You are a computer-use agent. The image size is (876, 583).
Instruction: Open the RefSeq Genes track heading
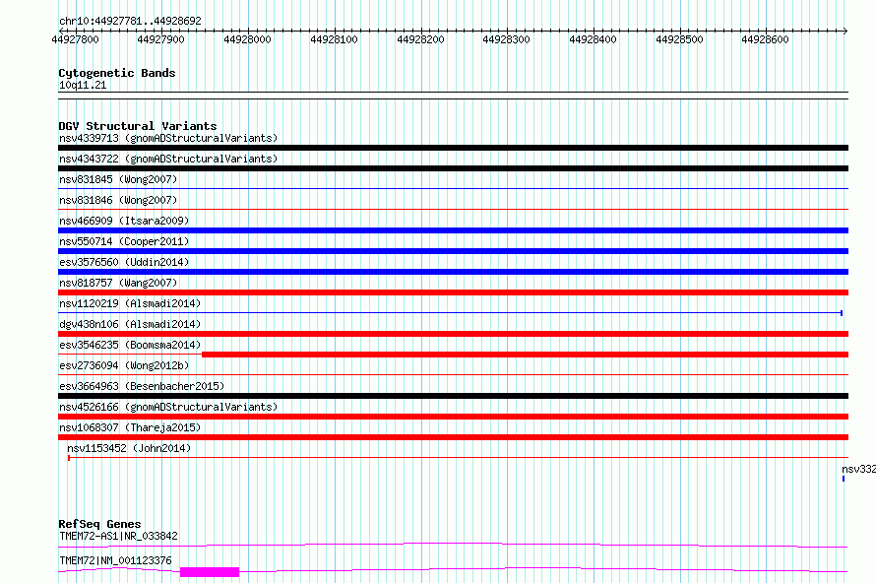click(99, 524)
